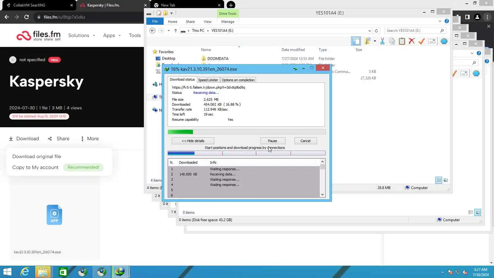Viewport: 494px width, 278px height.
Task: Click the folder options icon in Explorer toolbar
Action: click(367, 41)
